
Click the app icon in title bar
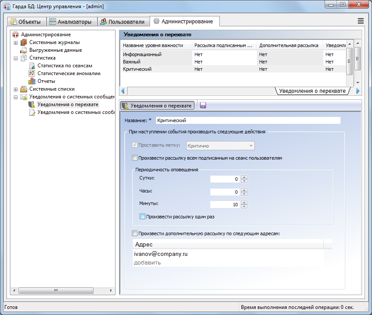pos(7,6)
